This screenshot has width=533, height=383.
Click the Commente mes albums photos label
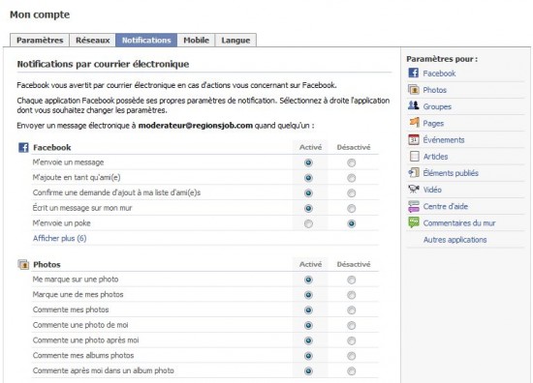[83, 356]
